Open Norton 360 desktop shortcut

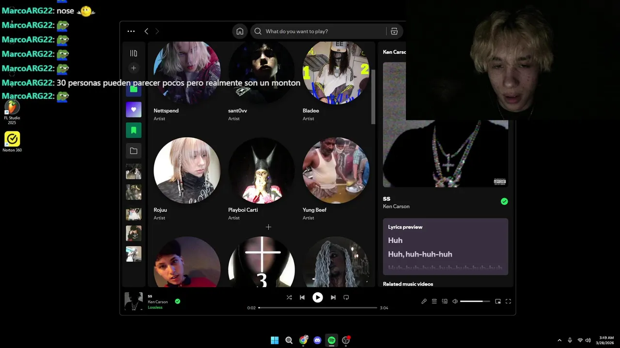(x=12, y=142)
